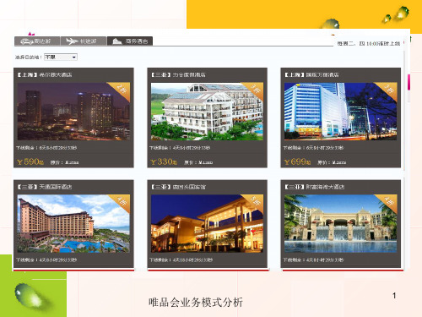Open the beachfront resort with pool photo
Viewport: 422px width, 317px height.
[73, 223]
